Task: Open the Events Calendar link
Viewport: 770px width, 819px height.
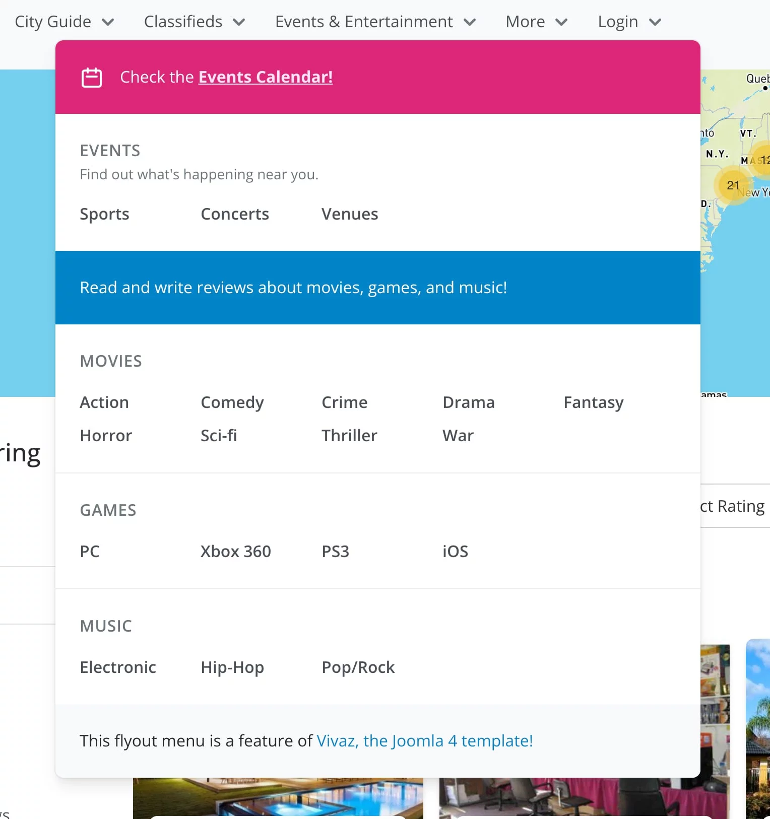Action: (265, 77)
